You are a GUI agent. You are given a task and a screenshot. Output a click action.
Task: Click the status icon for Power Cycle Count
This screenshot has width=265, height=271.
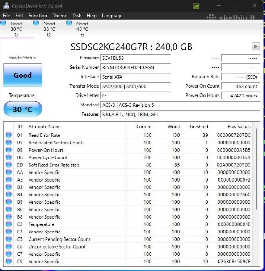(x=8, y=157)
